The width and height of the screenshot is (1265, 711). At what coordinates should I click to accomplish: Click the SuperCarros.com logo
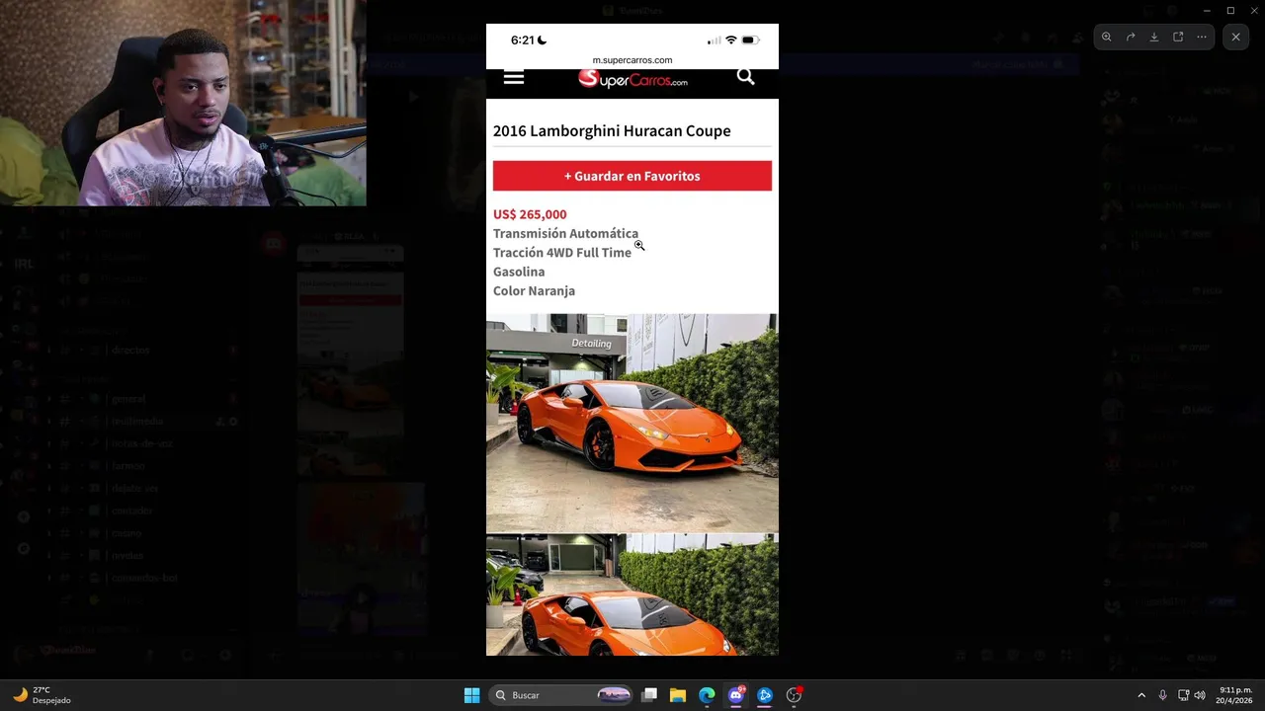coord(632,79)
